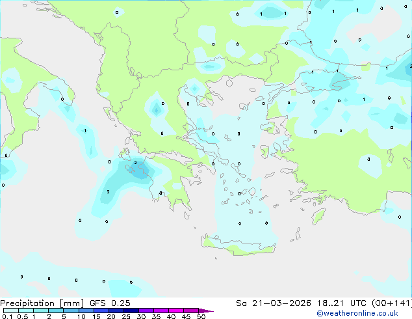This screenshot has height=319, width=412.
Task: Click the legend scale label '25'
Action: [126, 316]
